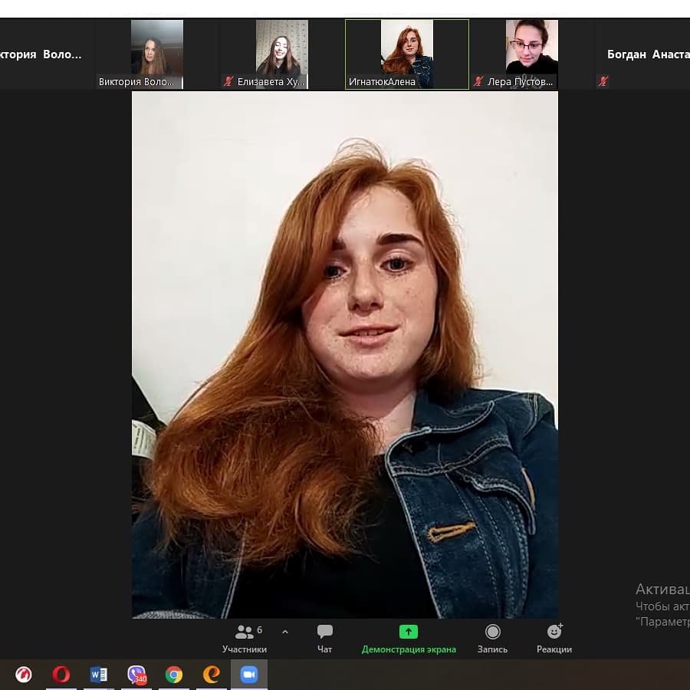The image size is (690, 690).
Task: Click the Zoom icon in taskbar
Action: [248, 675]
